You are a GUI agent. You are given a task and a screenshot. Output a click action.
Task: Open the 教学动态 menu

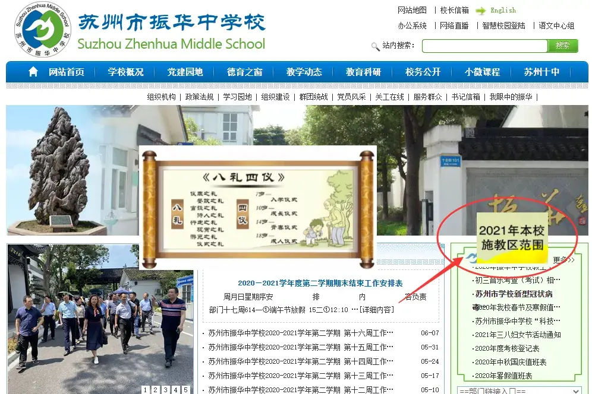pyautogui.click(x=304, y=72)
